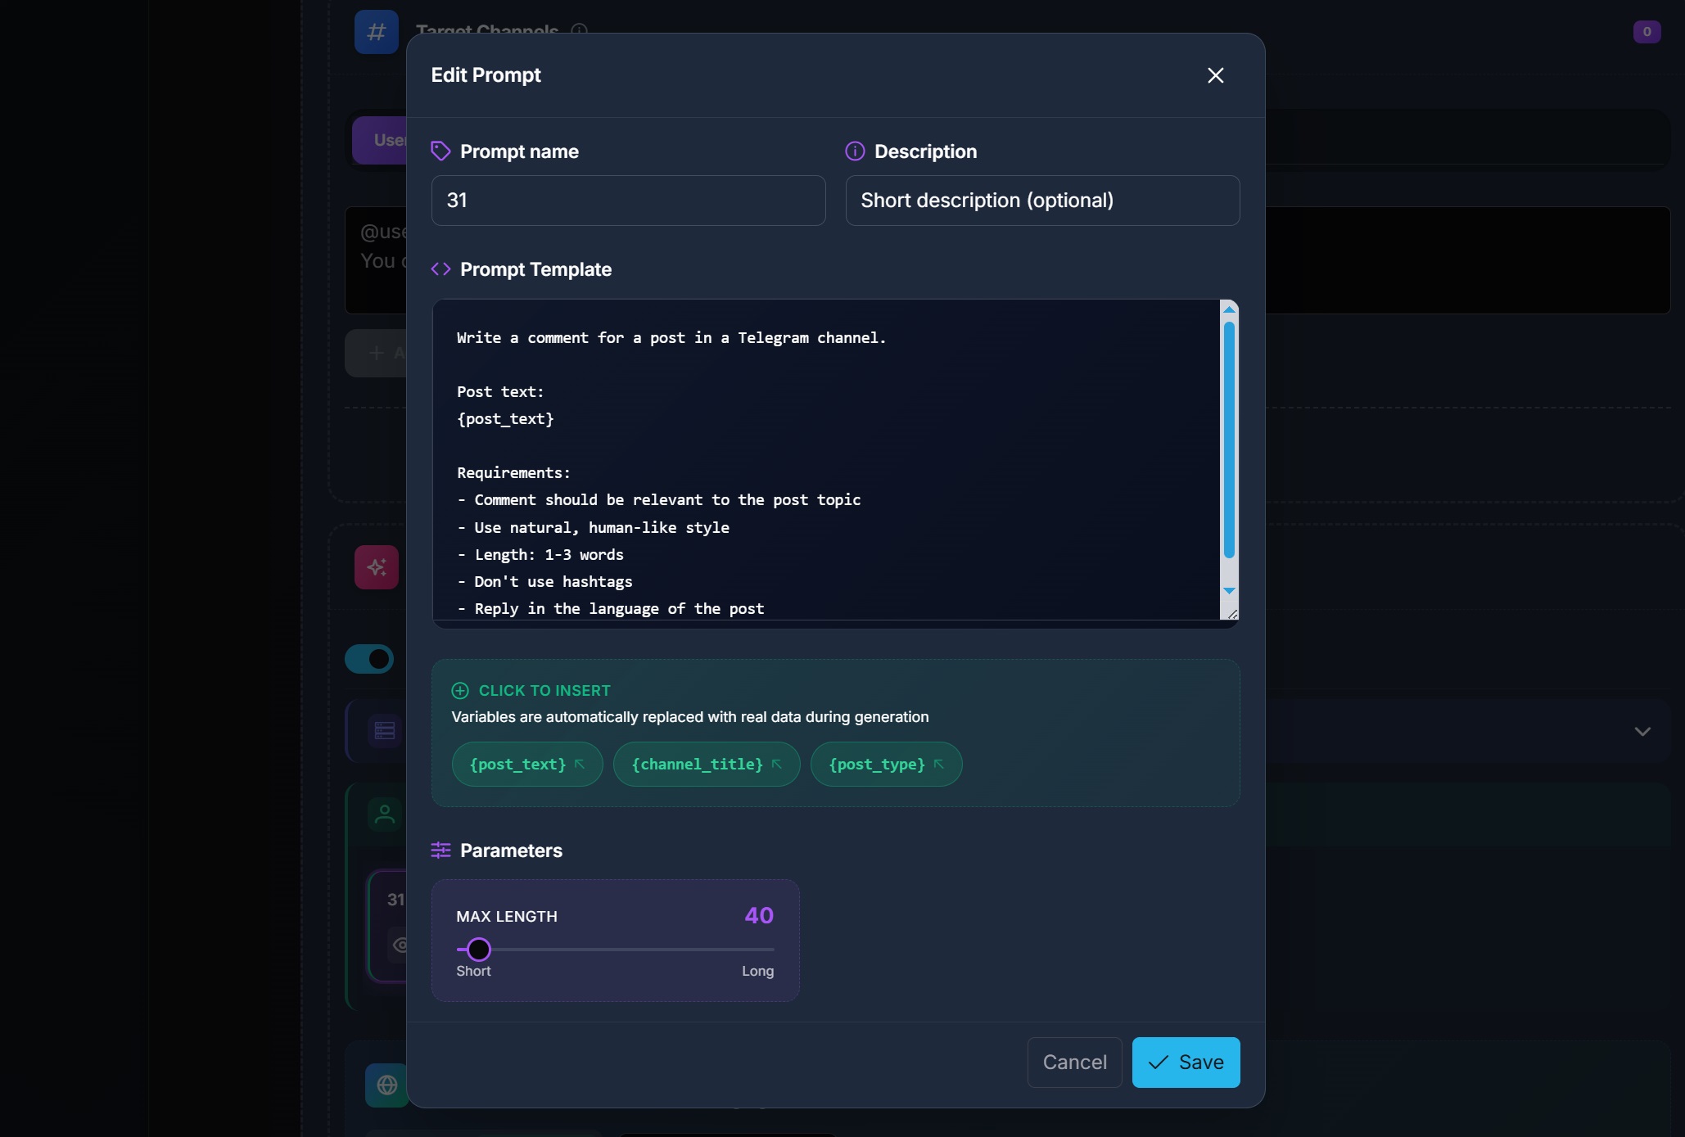The image size is (1685, 1137).
Task: Close the Edit Prompt dialog
Action: point(1215,75)
